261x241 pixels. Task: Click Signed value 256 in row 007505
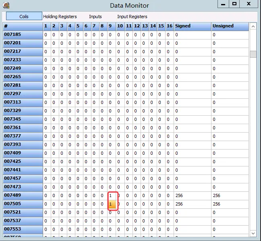(x=179, y=204)
